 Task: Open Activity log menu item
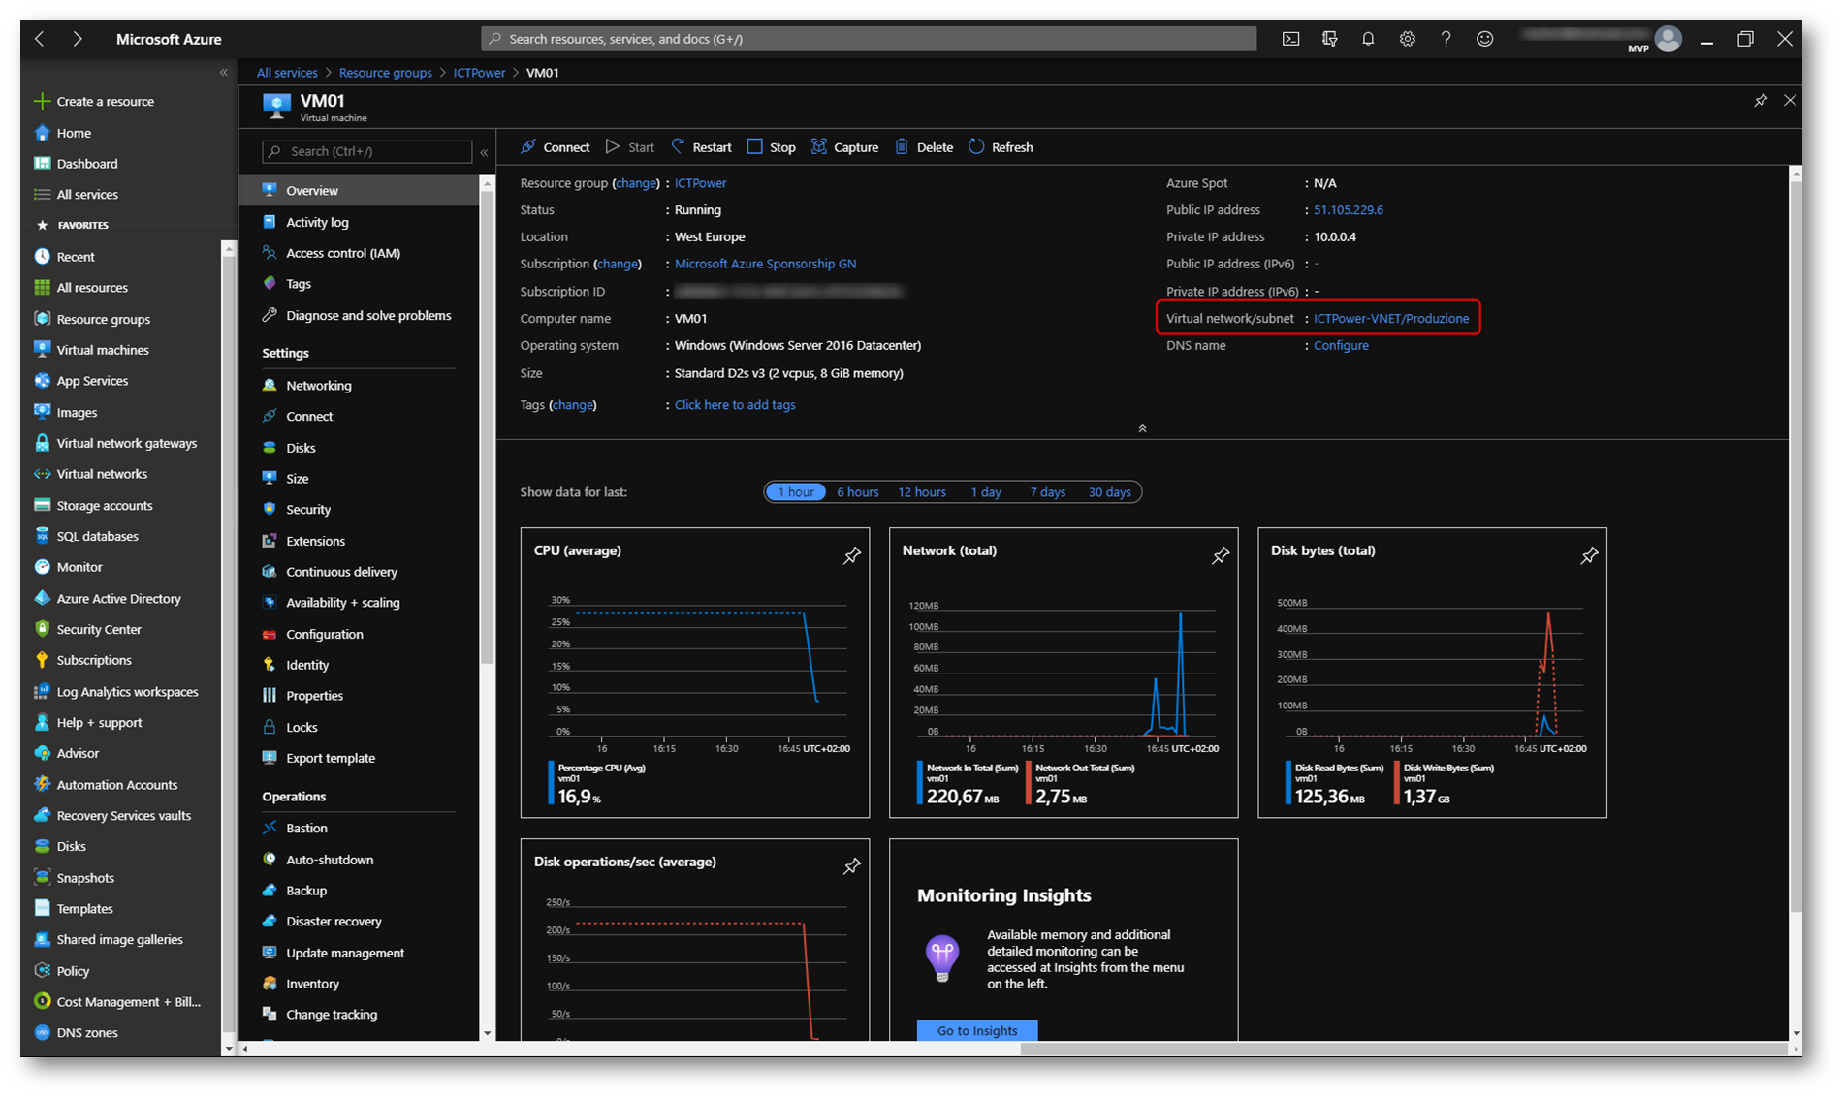point(316,222)
